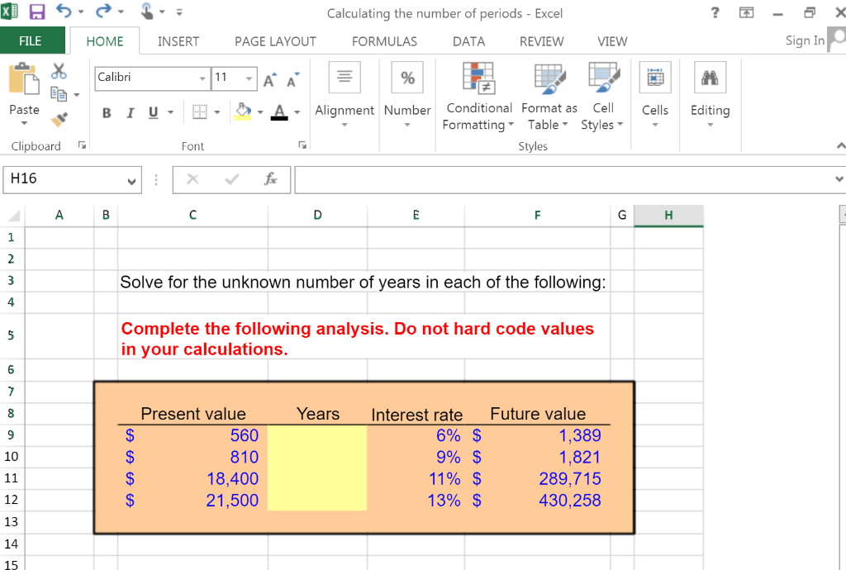Click the Percent Style number icon

pos(407,77)
